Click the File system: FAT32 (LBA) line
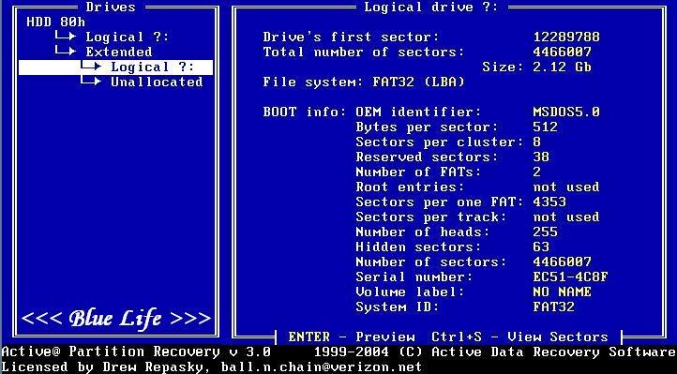Viewport: 677px width, 374px height. coord(364,82)
